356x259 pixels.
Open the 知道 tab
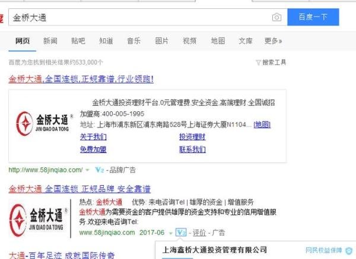[x=106, y=41]
